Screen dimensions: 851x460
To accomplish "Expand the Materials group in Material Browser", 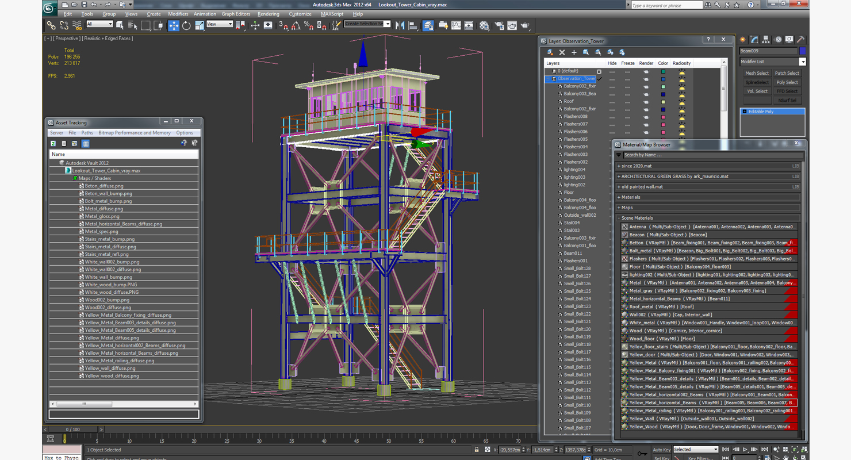I will [631, 197].
